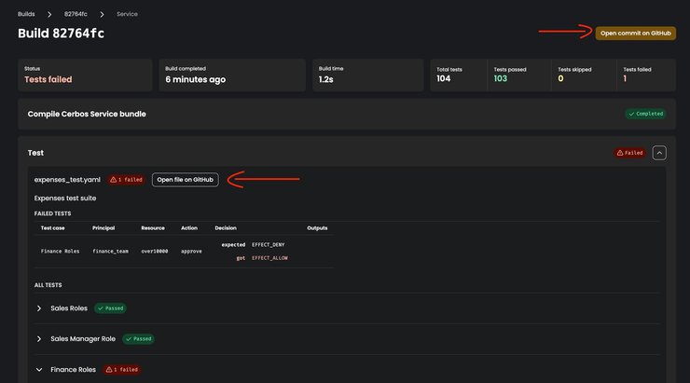690x383 pixels.
Task: Click the Sales Roles row label
Action: click(69, 308)
